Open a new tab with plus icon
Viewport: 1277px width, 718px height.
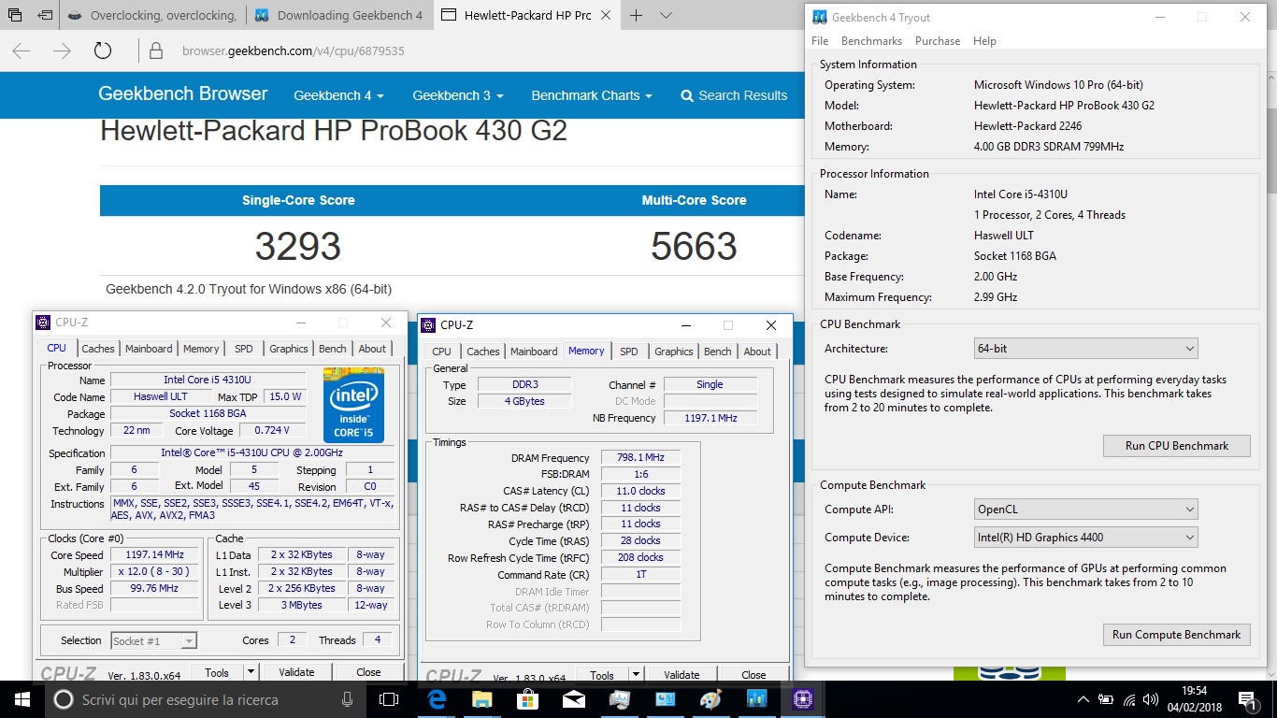pyautogui.click(x=636, y=15)
